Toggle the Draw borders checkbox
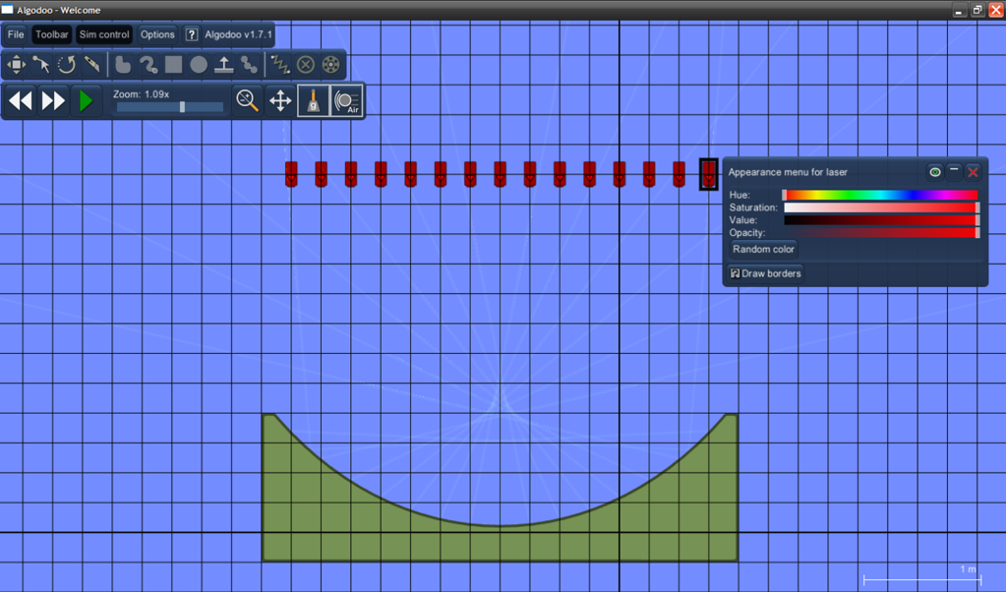1006x592 pixels. click(x=736, y=273)
